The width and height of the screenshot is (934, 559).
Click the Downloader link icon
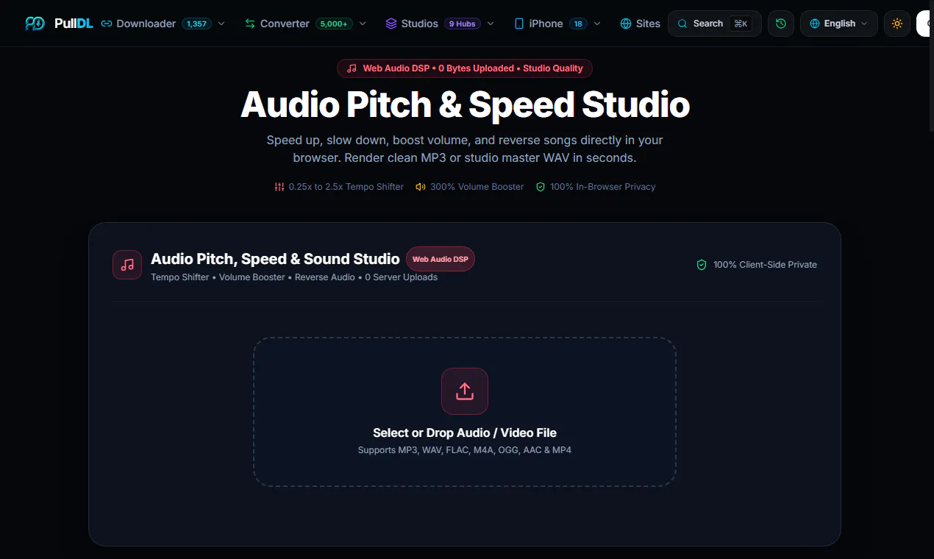click(x=107, y=24)
